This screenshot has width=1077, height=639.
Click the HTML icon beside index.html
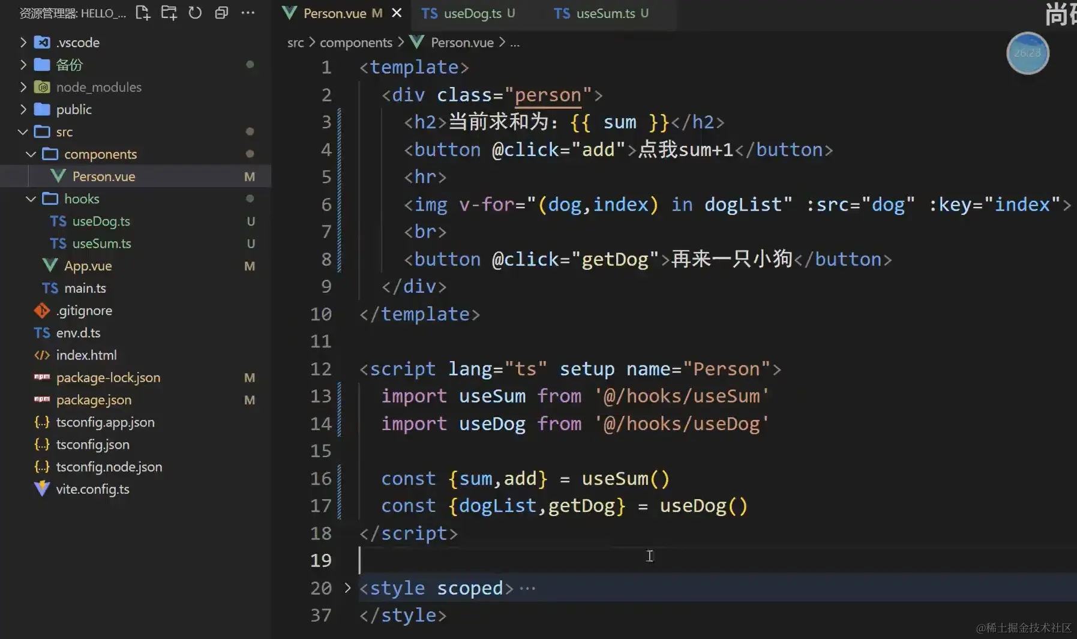42,355
